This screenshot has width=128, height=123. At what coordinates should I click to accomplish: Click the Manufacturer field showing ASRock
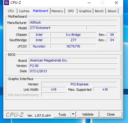(73, 22)
